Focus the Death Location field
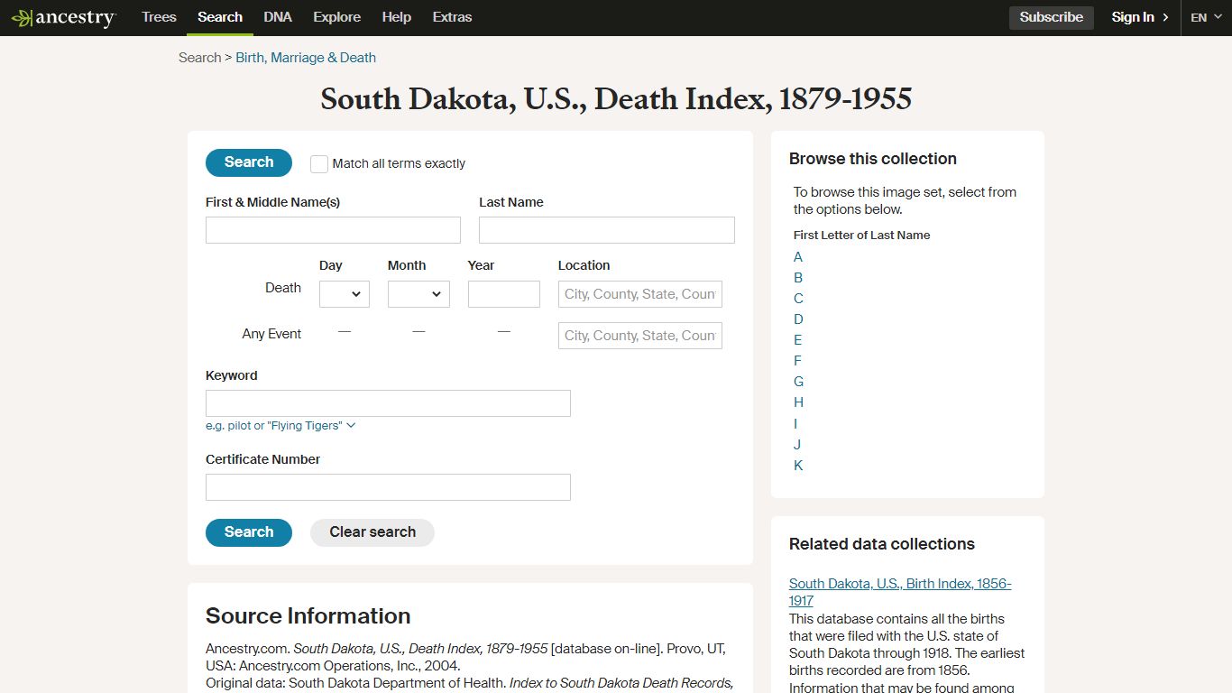This screenshot has width=1232, height=693. pos(640,294)
